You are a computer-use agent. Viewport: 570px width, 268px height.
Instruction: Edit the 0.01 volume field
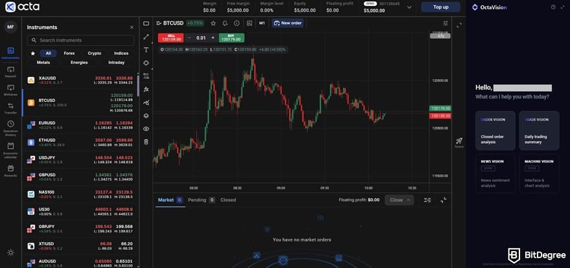201,38
